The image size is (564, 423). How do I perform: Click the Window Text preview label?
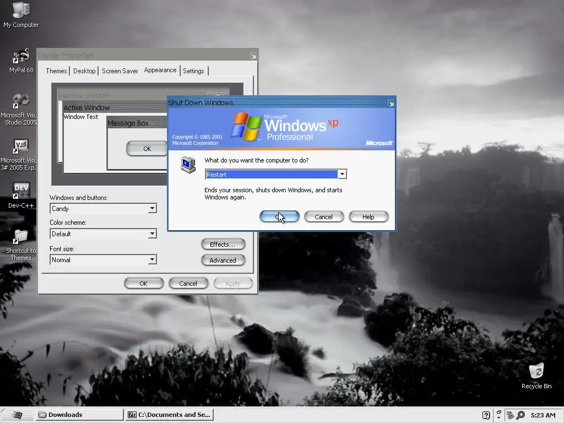pyautogui.click(x=81, y=117)
